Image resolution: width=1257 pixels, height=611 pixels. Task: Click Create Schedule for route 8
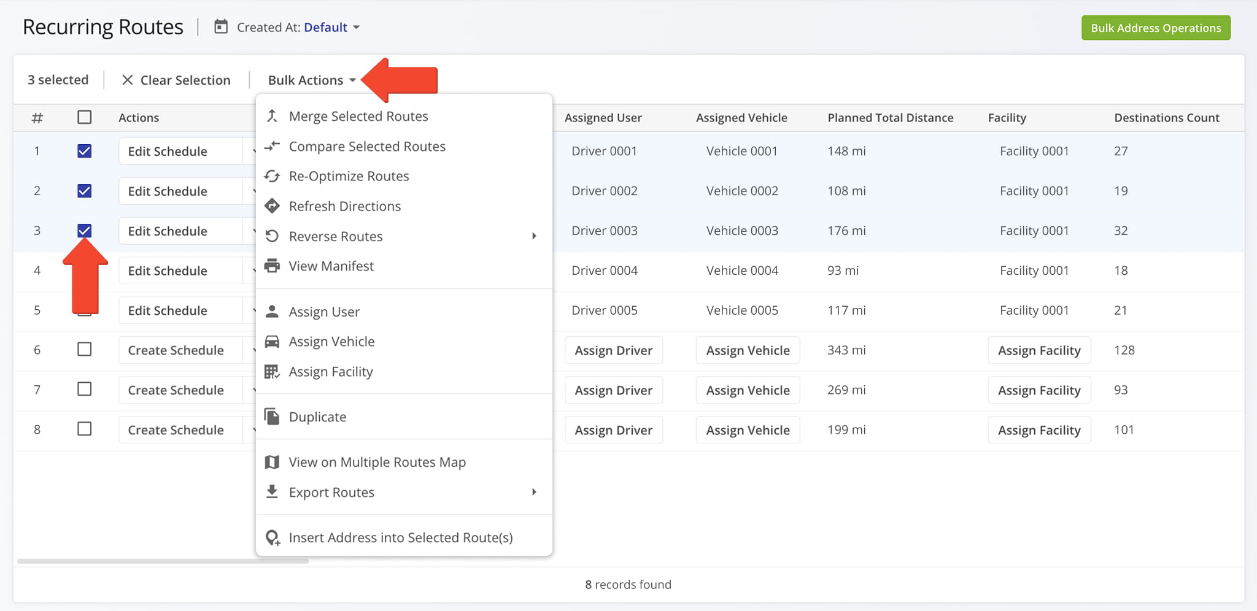point(180,430)
